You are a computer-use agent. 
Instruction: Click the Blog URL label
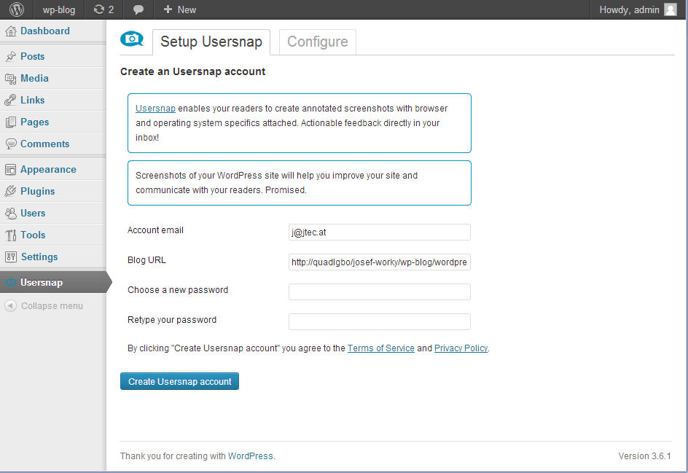(146, 260)
